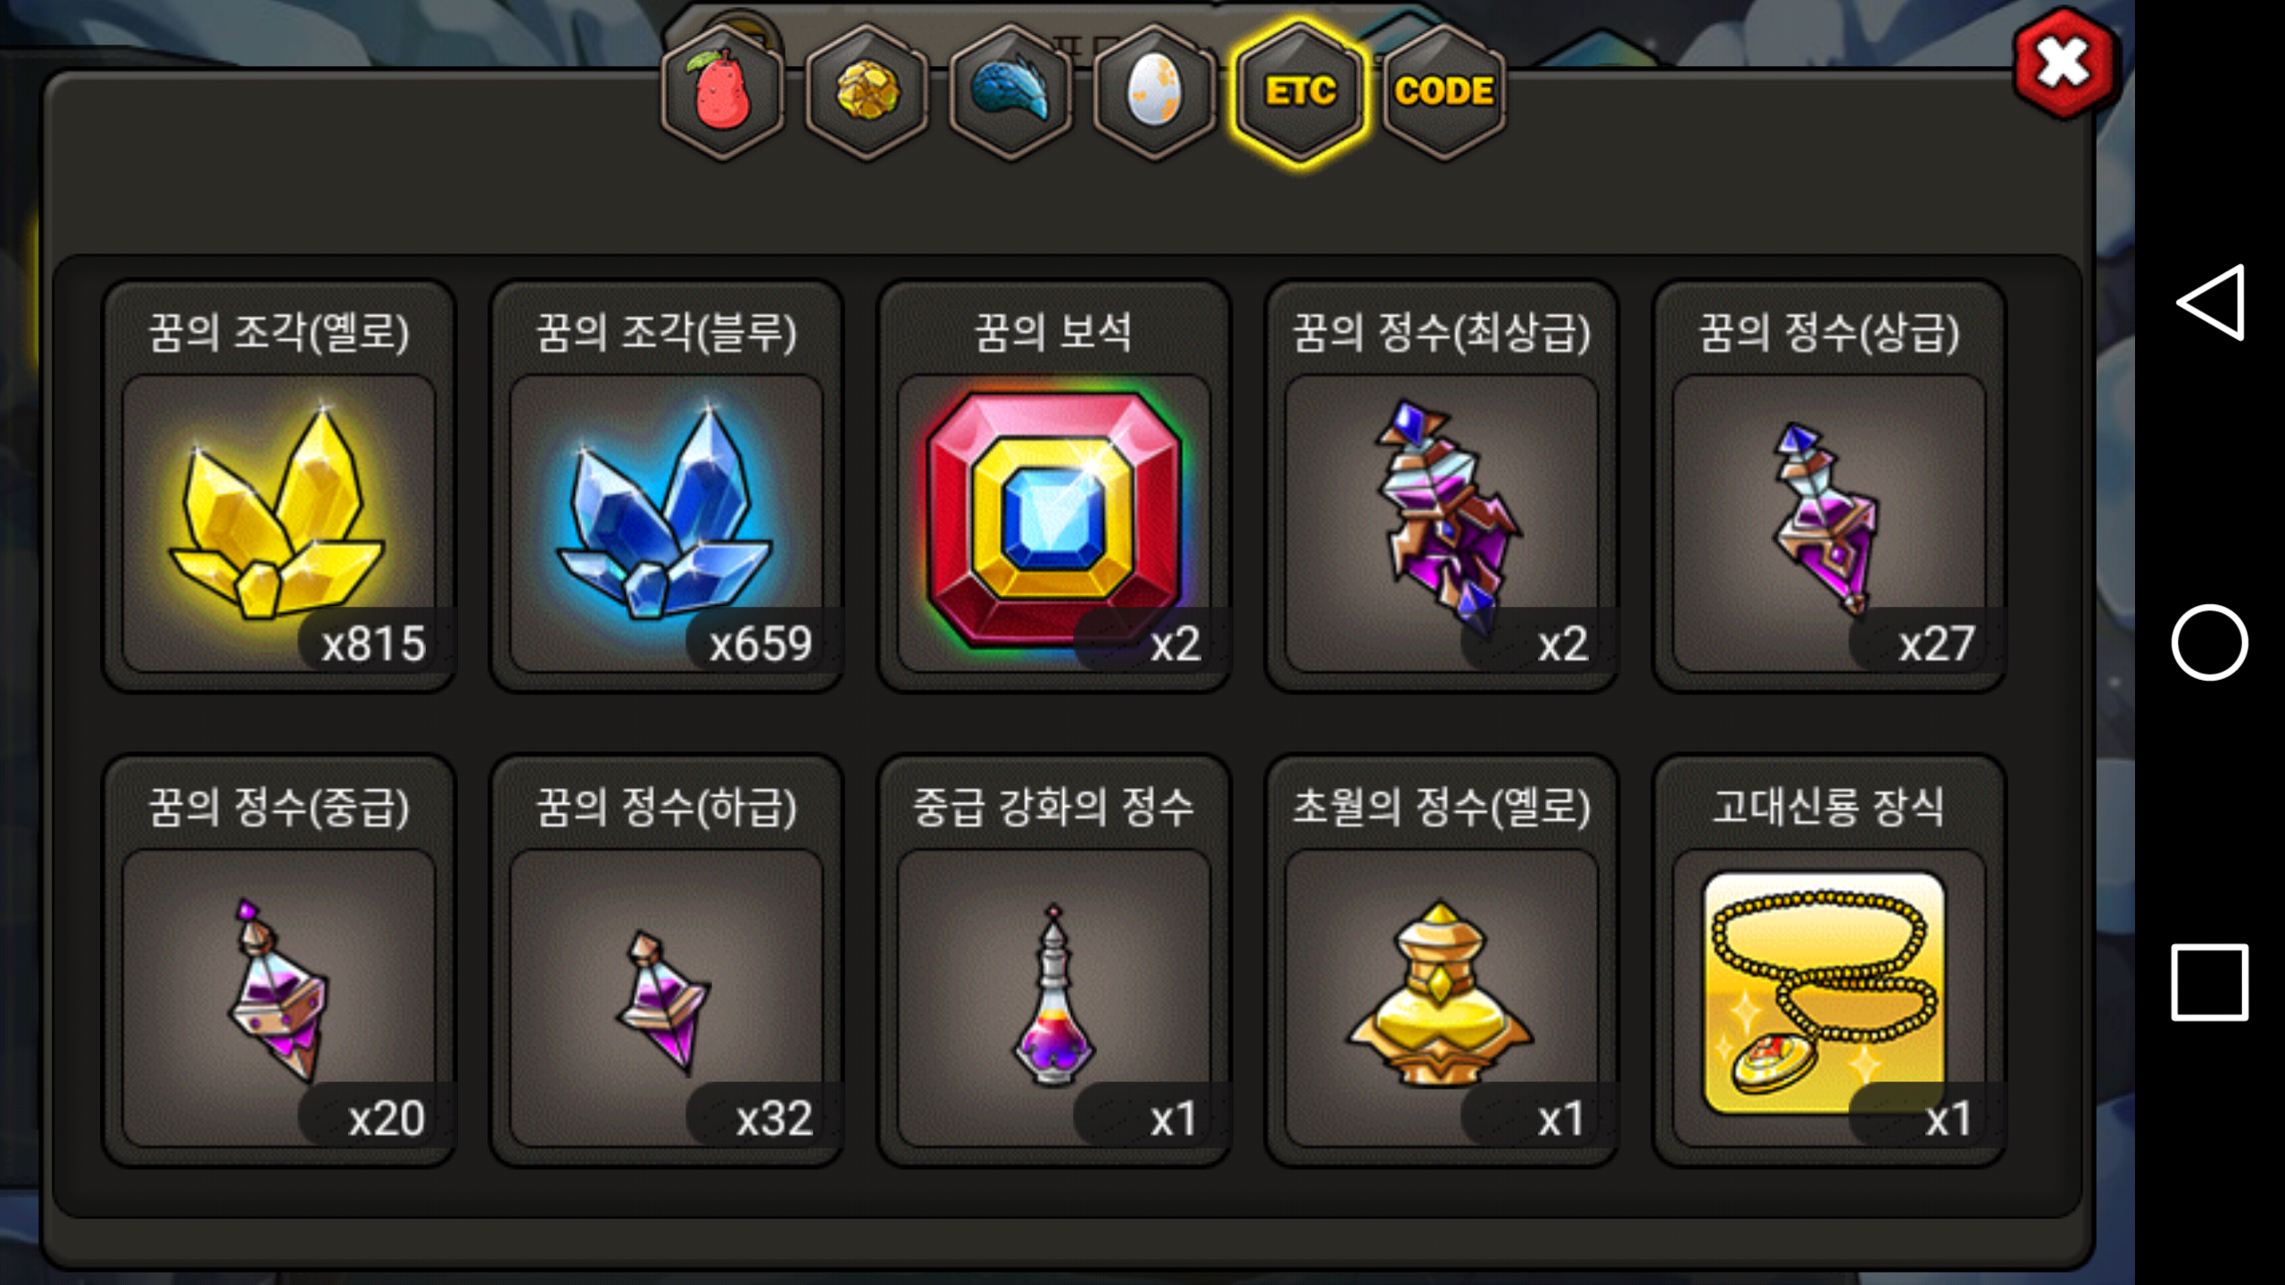Pick 꿈의 정수(중급) potion x20

tap(279, 961)
